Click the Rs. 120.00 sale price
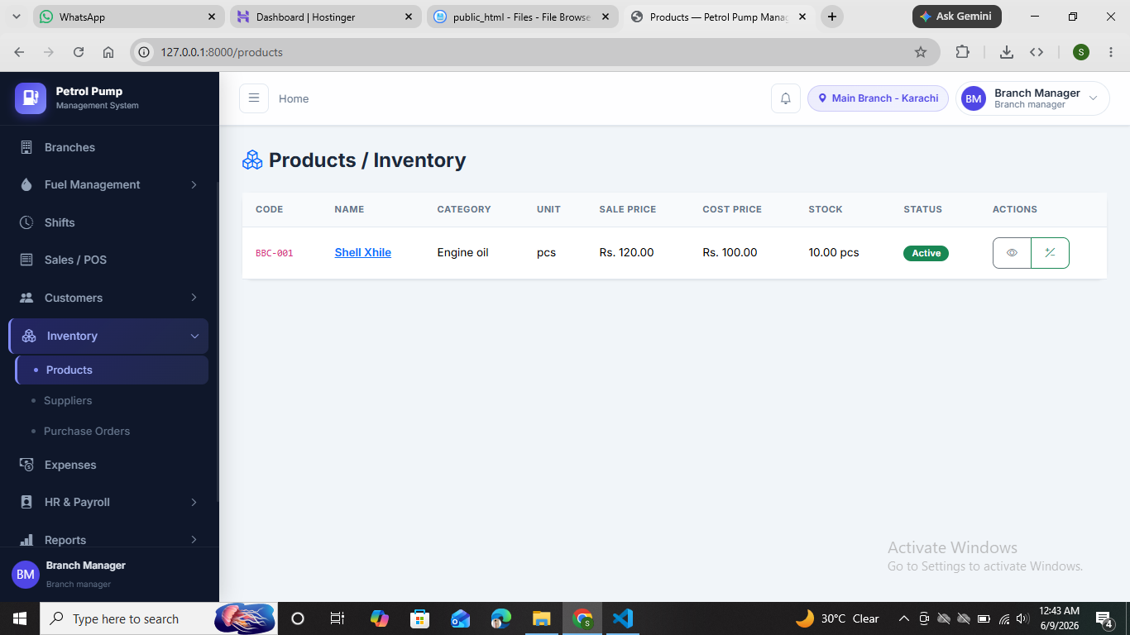The image size is (1130, 635). tap(627, 252)
